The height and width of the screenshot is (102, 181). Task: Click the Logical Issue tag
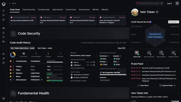35,73
